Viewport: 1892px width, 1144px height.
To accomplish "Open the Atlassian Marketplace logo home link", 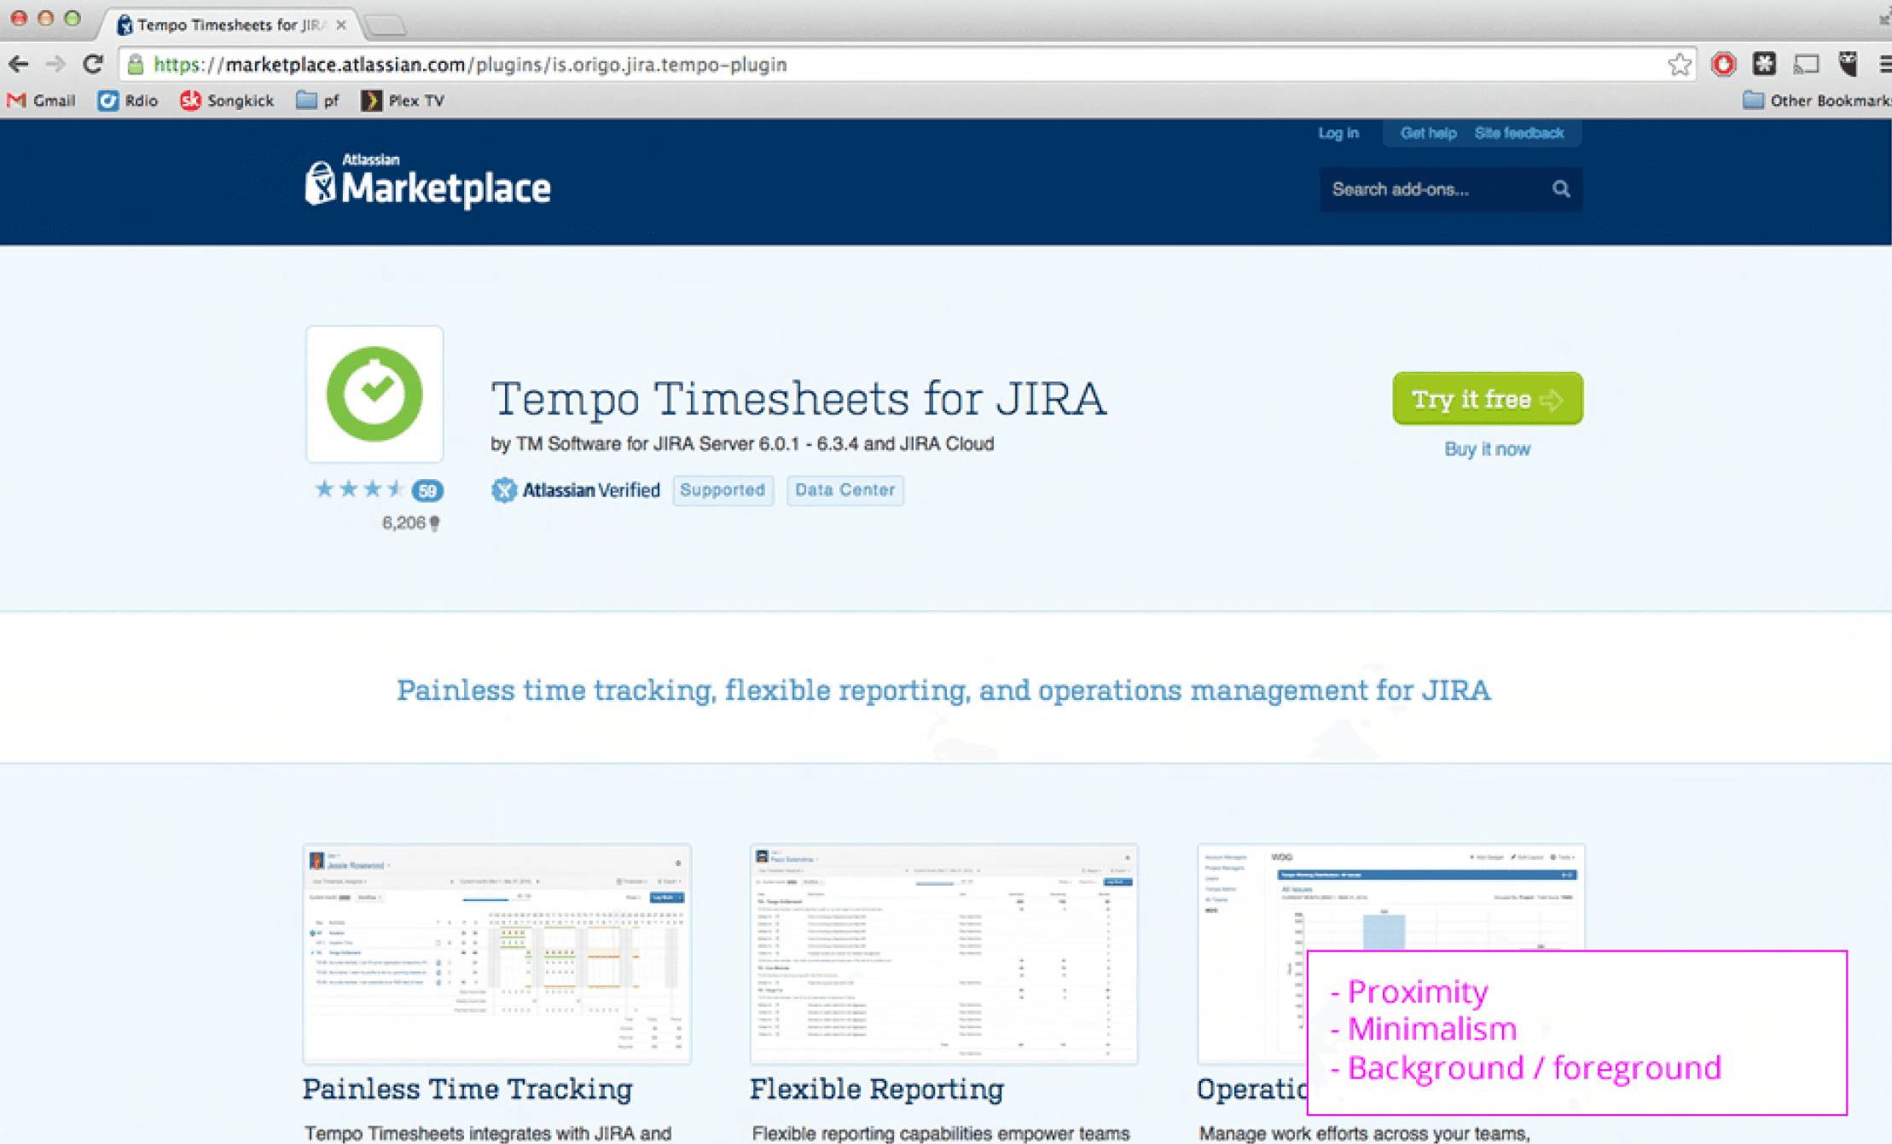I will [x=428, y=182].
